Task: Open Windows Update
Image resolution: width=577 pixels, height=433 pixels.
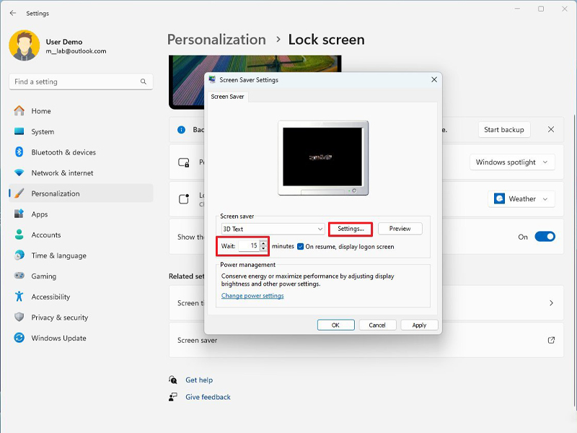Action: [x=81, y=338]
